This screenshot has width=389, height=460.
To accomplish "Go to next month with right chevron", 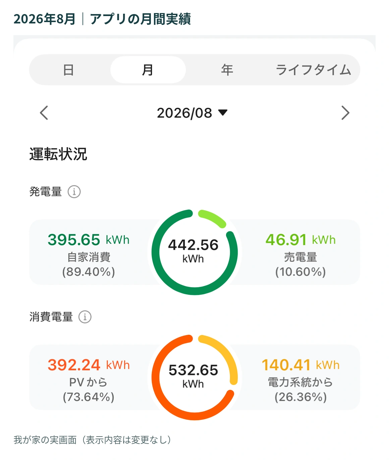I will [345, 113].
